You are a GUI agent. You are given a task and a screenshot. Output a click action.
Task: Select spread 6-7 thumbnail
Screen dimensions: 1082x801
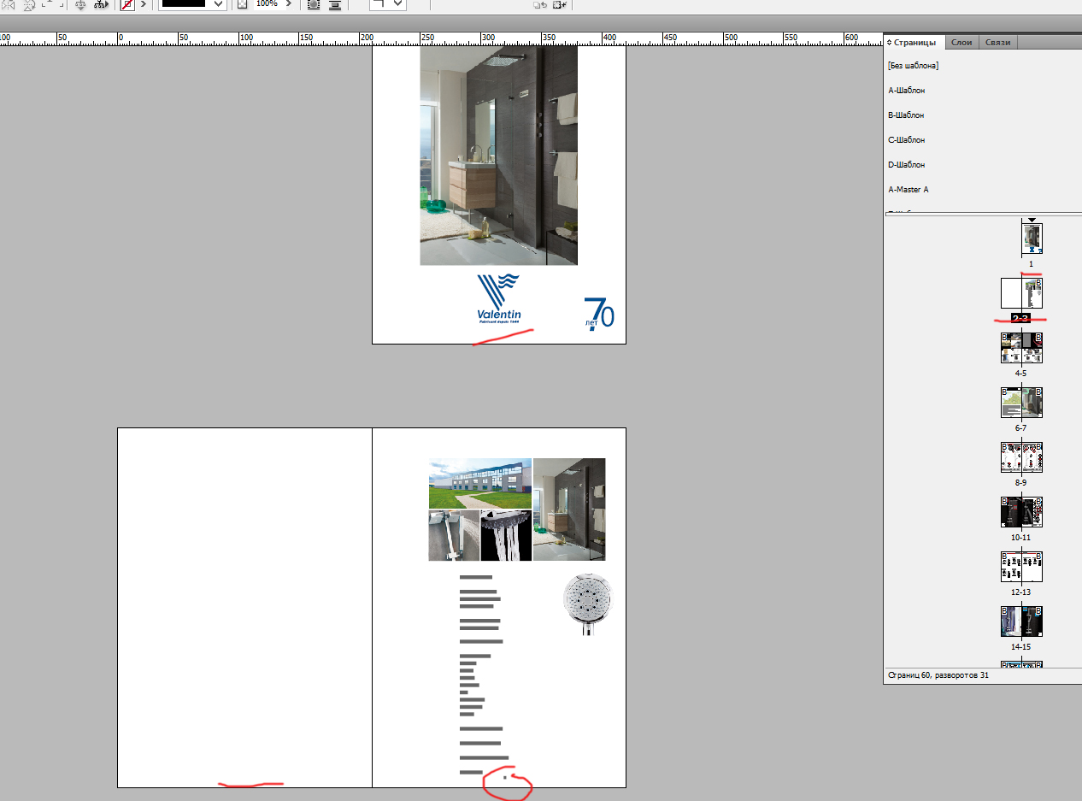click(1022, 403)
